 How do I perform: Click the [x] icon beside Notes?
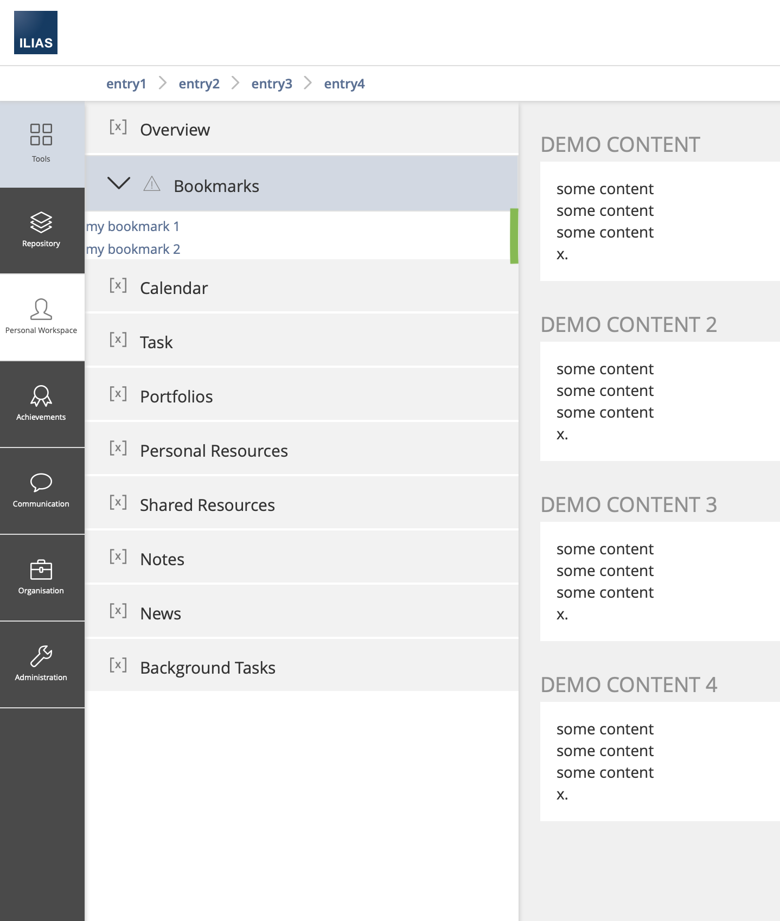[x=118, y=557]
